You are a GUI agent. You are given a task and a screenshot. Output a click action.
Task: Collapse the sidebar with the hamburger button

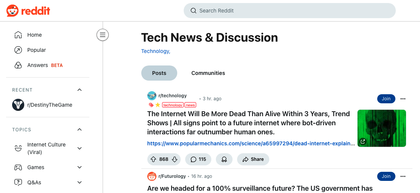pyautogui.click(x=102, y=35)
